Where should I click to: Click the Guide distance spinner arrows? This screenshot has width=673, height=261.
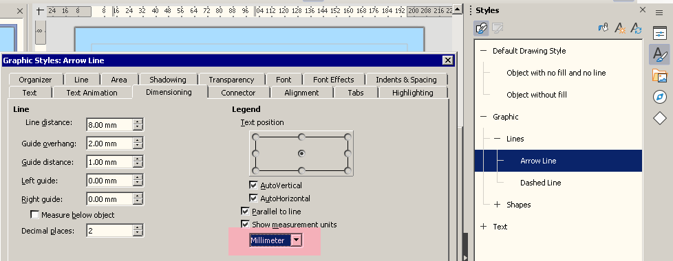tap(138, 162)
